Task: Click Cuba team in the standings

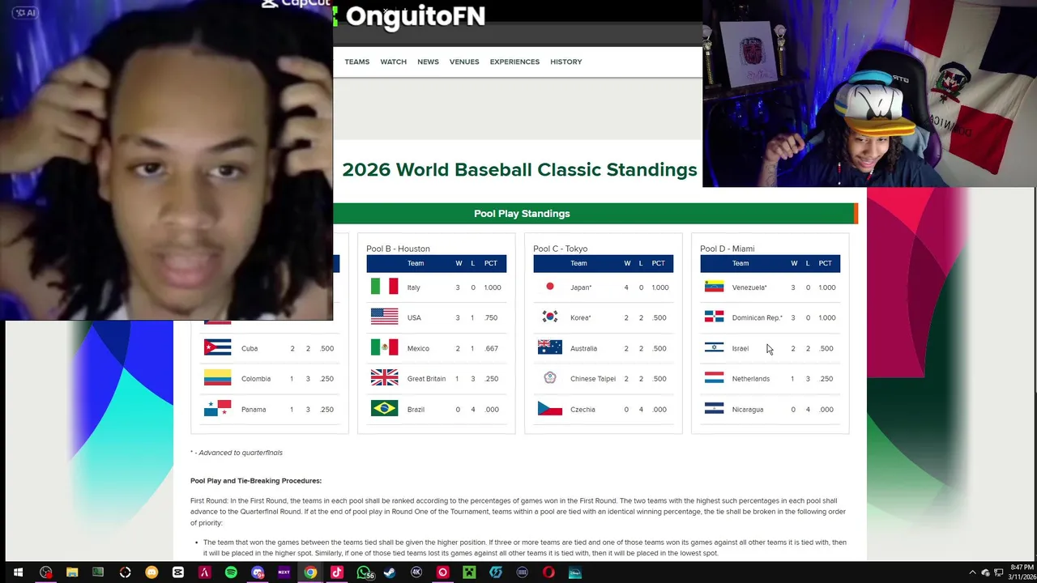Action: click(249, 348)
